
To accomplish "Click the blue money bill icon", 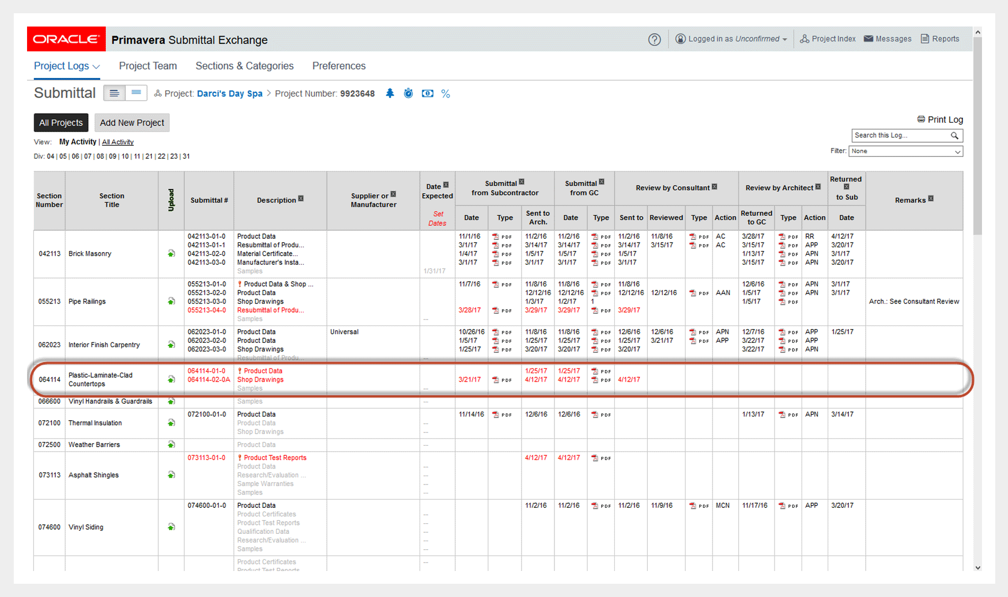I will point(427,93).
